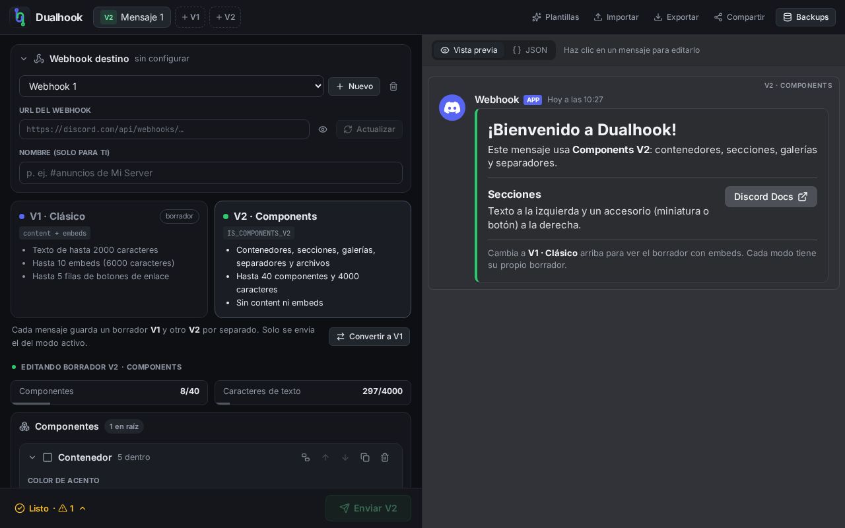
Task: Click the Caracteres de texto progress bar
Action: click(x=313, y=403)
